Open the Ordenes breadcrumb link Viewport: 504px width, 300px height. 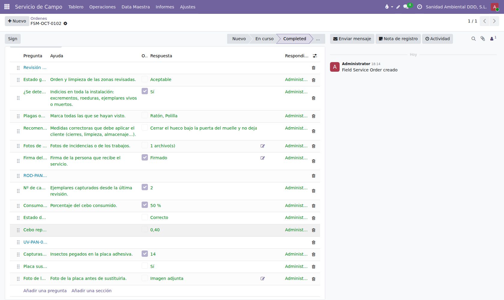(x=39, y=18)
